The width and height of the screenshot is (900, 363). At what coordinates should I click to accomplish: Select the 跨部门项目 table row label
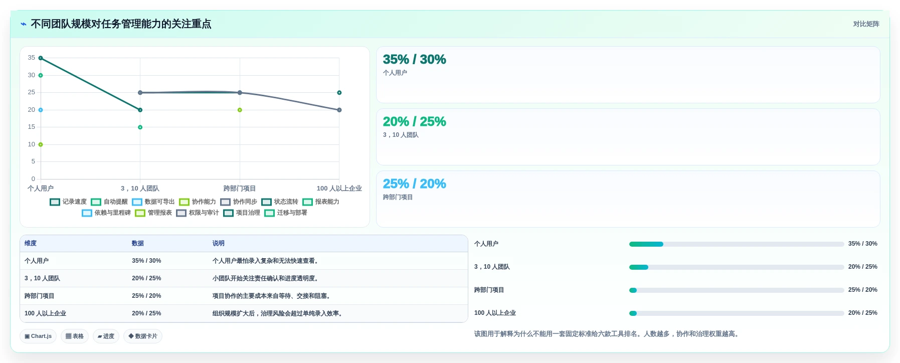[x=40, y=296]
